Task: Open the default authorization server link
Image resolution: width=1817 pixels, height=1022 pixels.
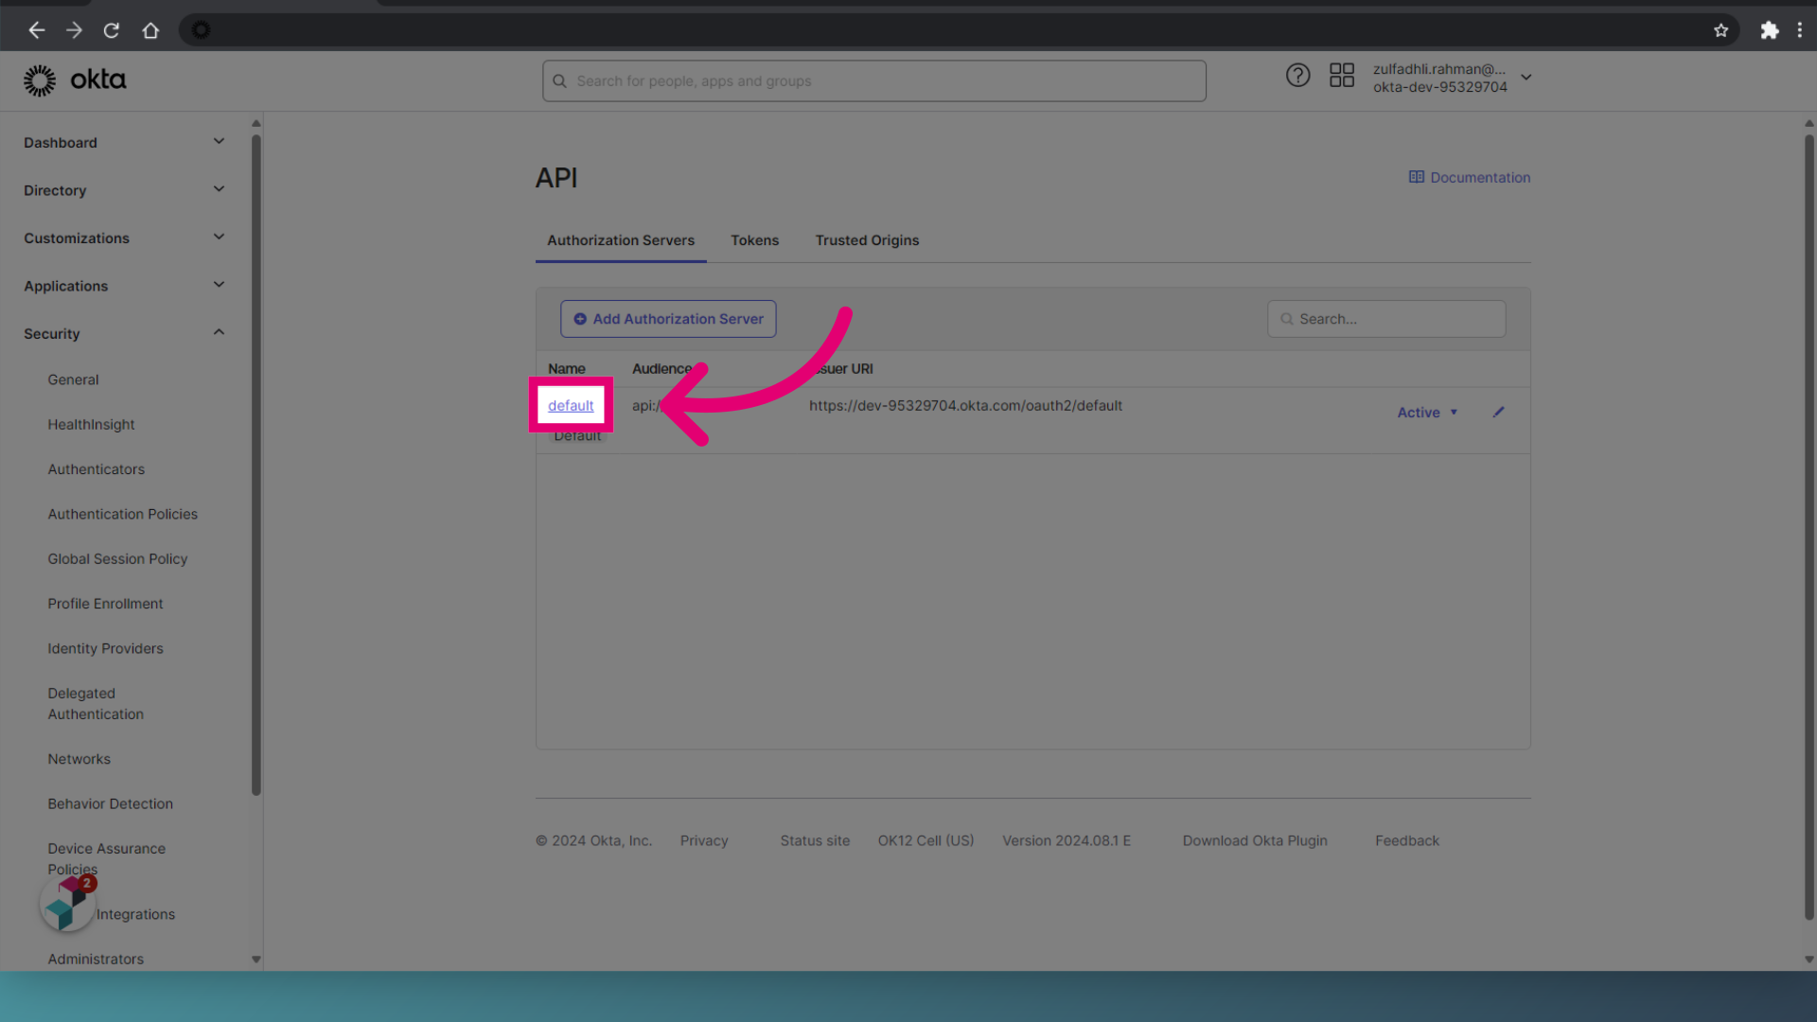Action: coord(571,405)
